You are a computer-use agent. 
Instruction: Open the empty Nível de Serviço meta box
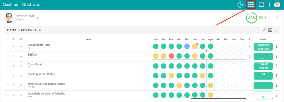point(263,86)
